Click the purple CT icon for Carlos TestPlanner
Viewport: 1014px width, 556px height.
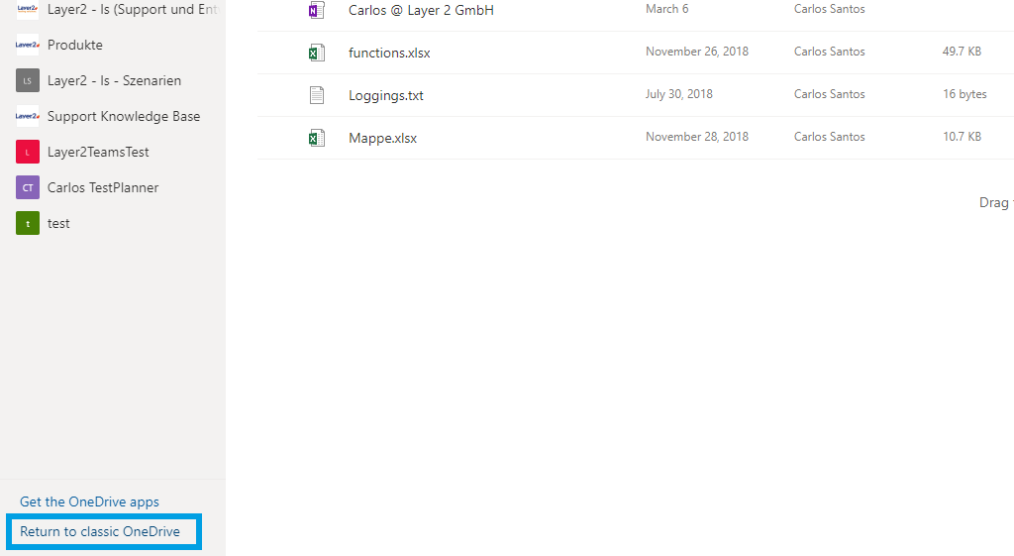[x=28, y=187]
